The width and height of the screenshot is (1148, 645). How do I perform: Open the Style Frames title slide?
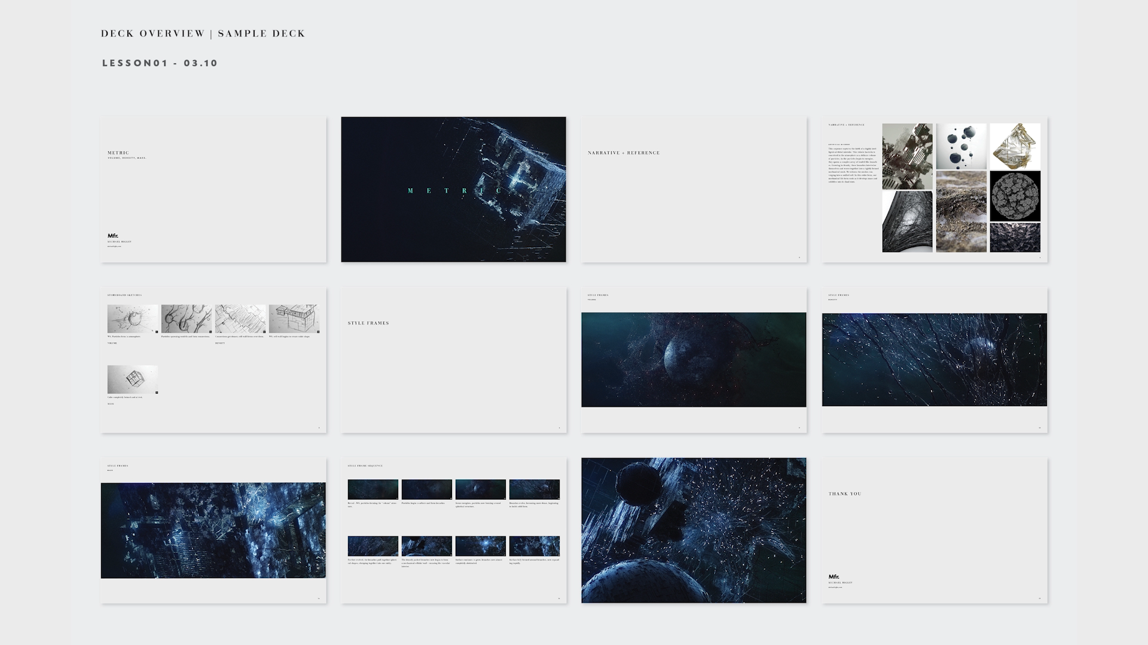(x=453, y=360)
